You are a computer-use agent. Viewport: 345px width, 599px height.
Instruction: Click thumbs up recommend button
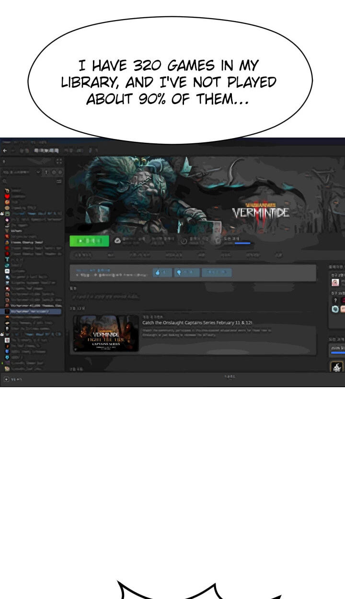click(x=162, y=273)
